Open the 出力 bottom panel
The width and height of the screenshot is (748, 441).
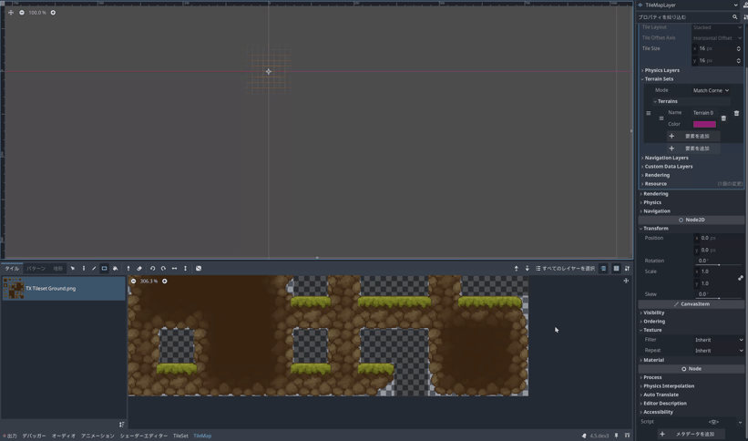(10, 436)
